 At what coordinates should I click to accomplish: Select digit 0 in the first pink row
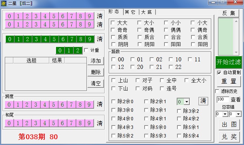point(10,16)
